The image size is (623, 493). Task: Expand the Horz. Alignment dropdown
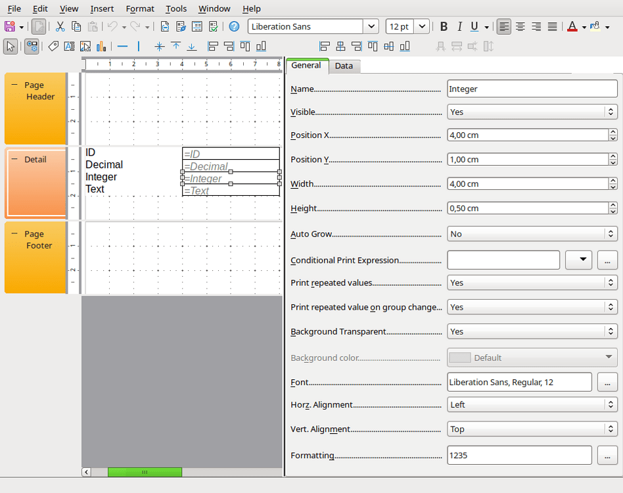point(532,405)
